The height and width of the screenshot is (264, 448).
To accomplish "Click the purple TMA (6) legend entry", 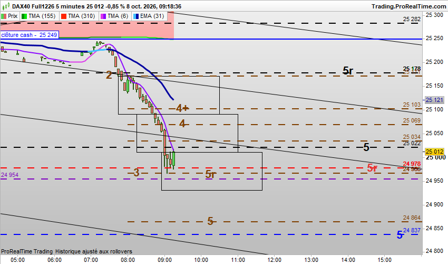I will coord(114,16).
